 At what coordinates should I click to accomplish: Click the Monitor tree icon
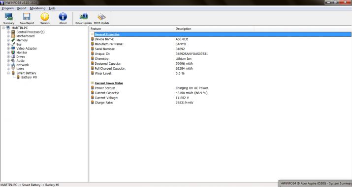point(13,53)
